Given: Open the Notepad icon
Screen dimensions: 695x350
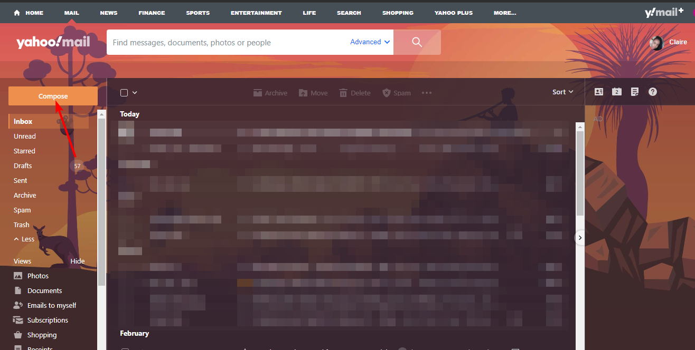Looking at the screenshot, I should pos(635,92).
